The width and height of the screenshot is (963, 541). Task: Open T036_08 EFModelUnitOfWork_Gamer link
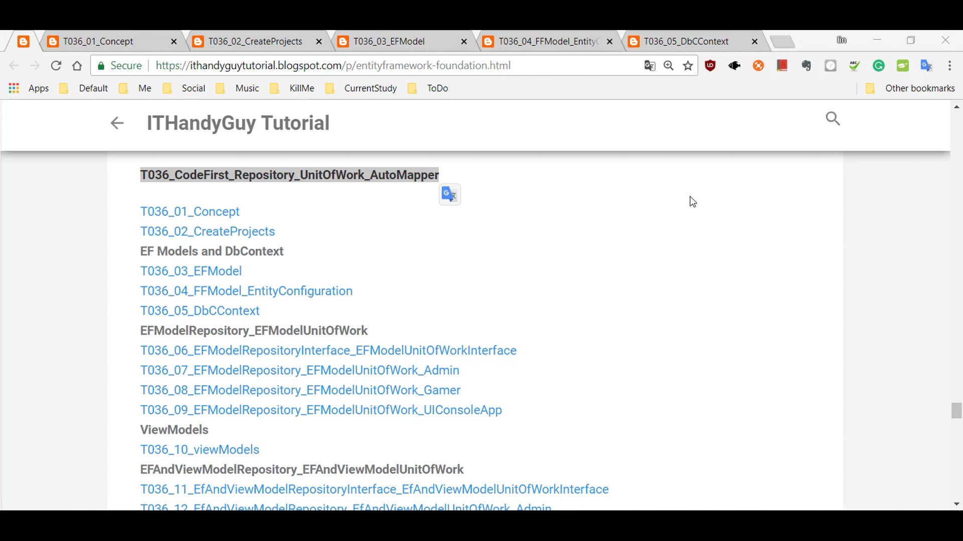pyautogui.click(x=300, y=390)
